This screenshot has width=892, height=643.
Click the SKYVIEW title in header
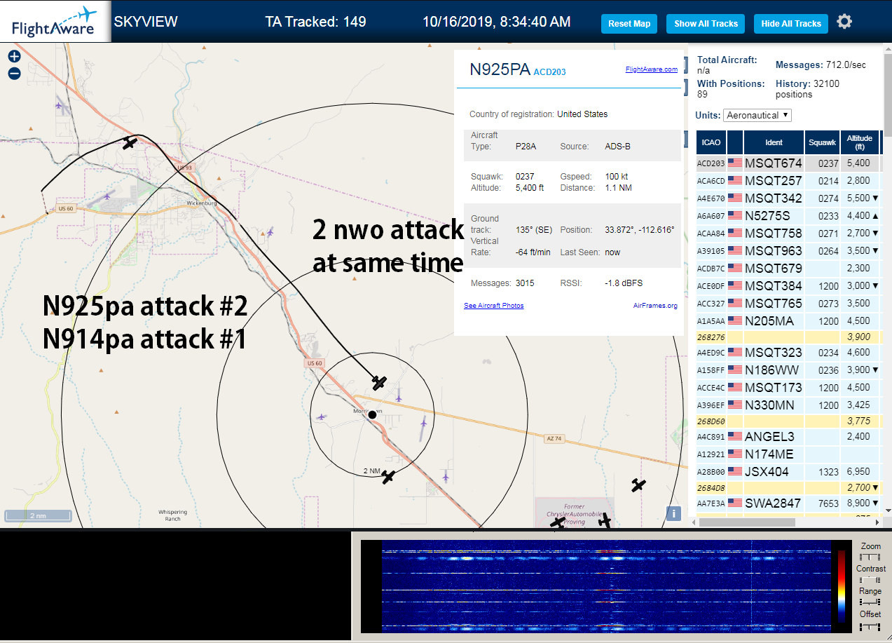point(146,22)
